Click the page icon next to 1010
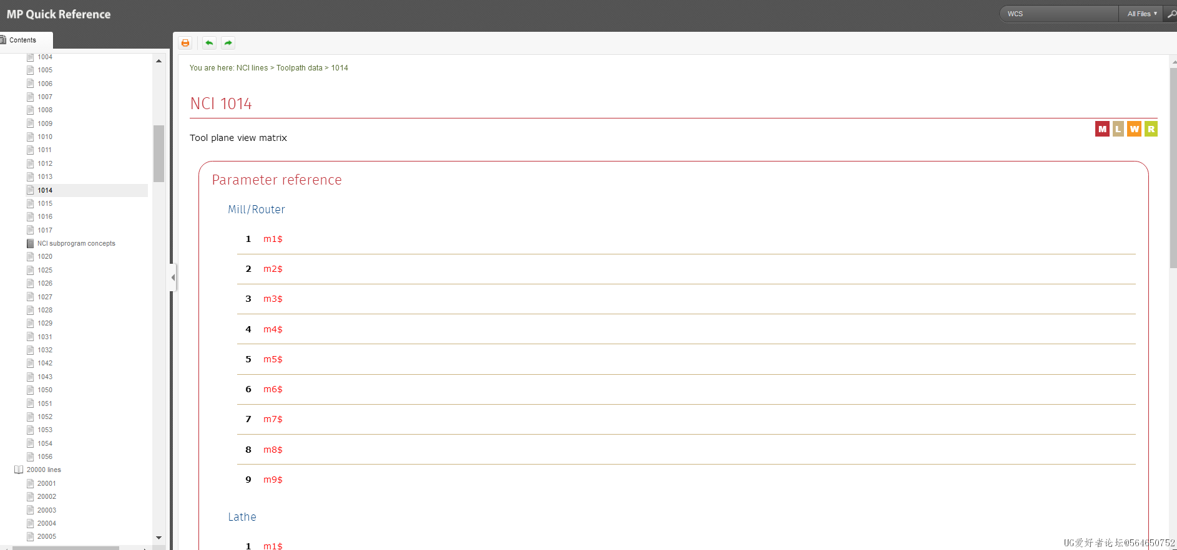The width and height of the screenshot is (1177, 550). coord(30,137)
